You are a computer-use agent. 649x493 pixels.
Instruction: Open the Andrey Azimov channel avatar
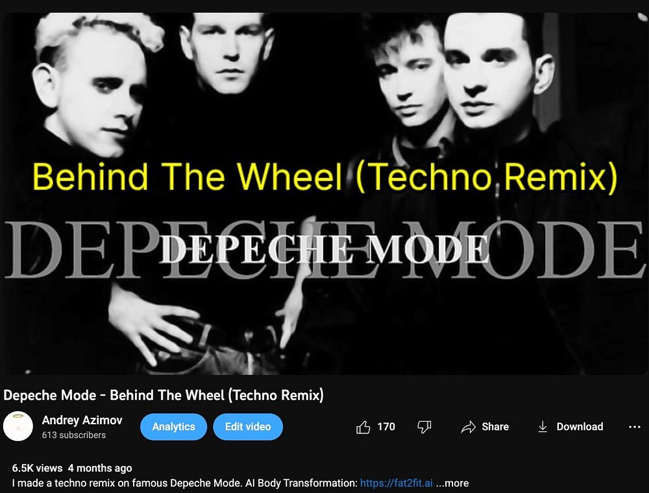coord(18,426)
